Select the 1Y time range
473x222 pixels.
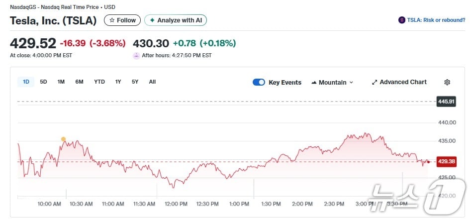pyautogui.click(x=118, y=82)
